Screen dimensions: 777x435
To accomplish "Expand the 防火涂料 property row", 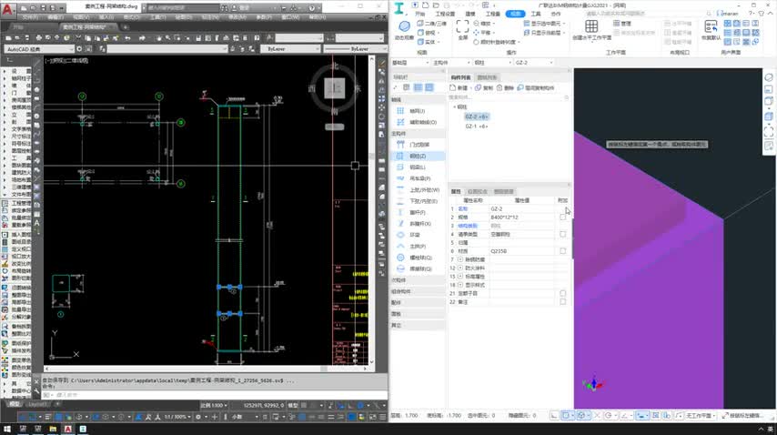I will (x=460, y=268).
